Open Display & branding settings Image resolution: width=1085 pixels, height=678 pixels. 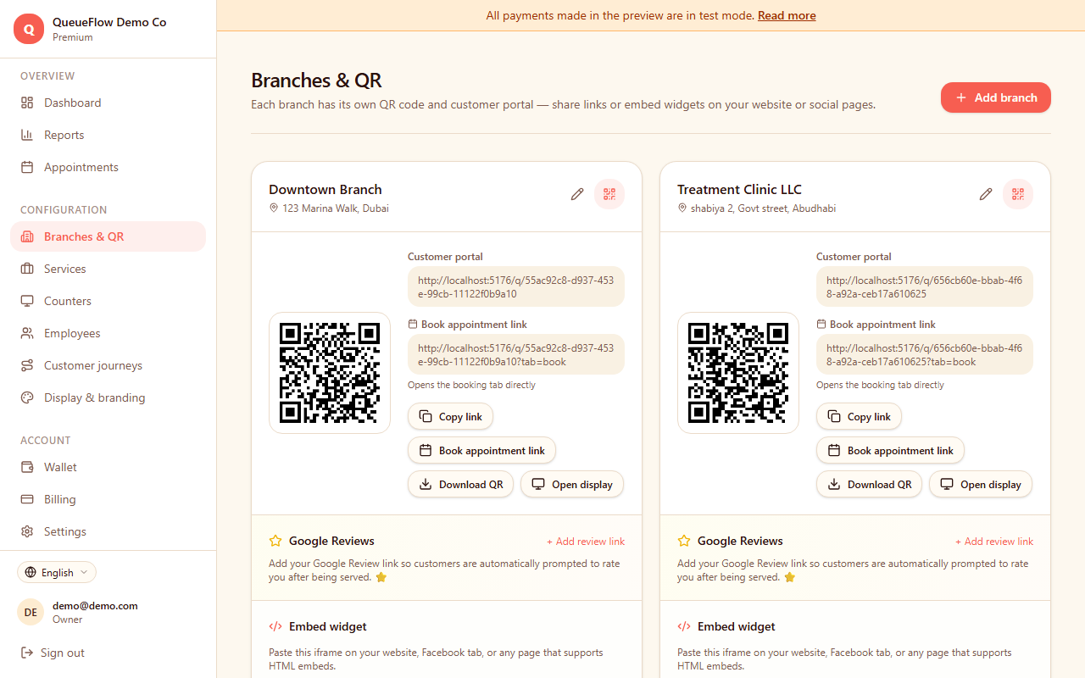point(108,397)
